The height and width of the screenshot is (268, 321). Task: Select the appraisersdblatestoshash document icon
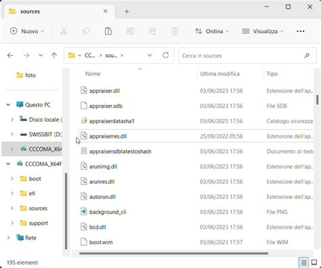click(84, 151)
